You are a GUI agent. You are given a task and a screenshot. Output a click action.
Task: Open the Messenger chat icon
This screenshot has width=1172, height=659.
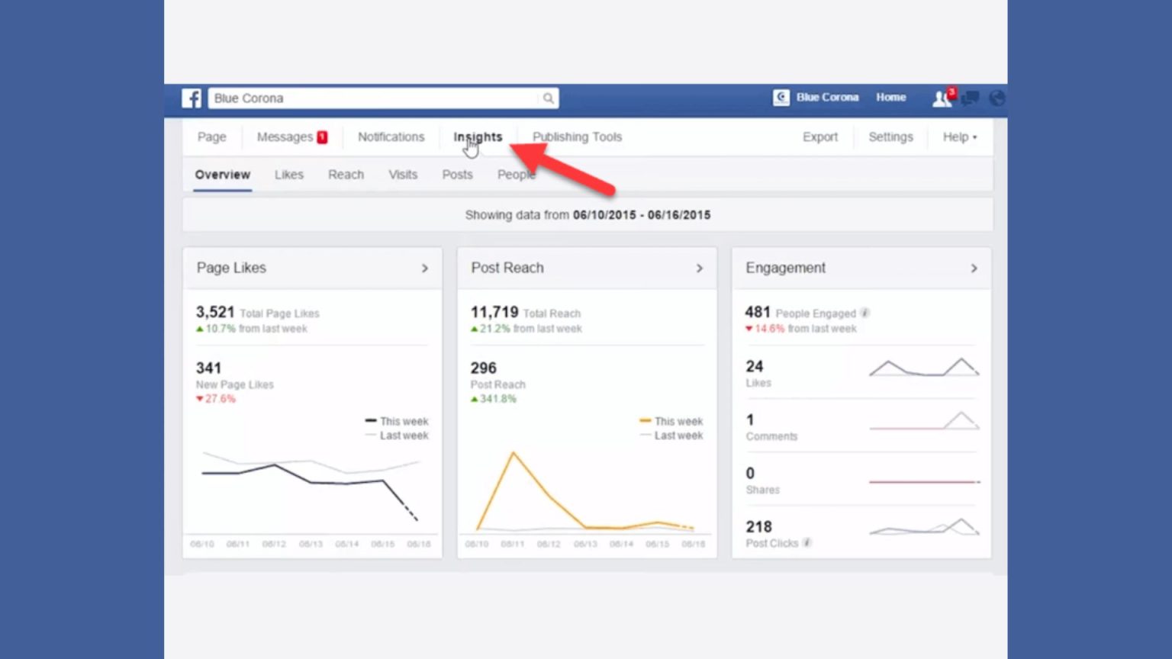(969, 98)
